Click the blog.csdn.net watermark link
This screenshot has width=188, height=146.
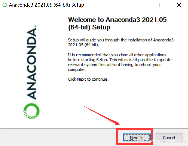click(160, 141)
